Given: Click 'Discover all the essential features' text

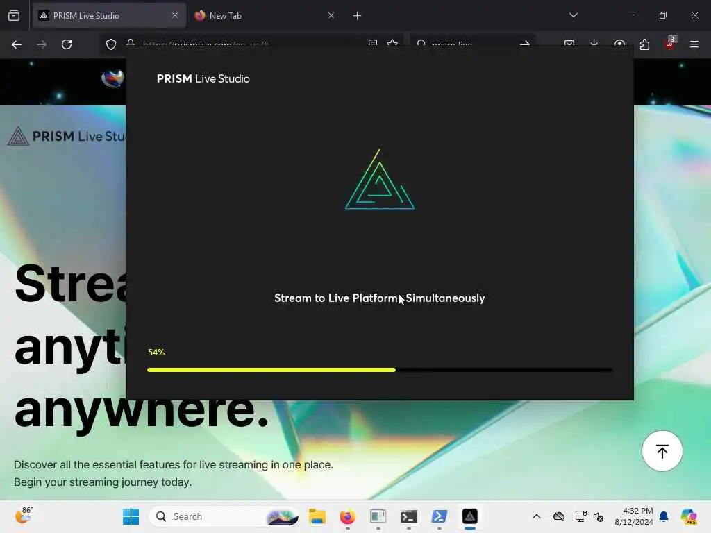Looking at the screenshot, I should click(173, 464).
